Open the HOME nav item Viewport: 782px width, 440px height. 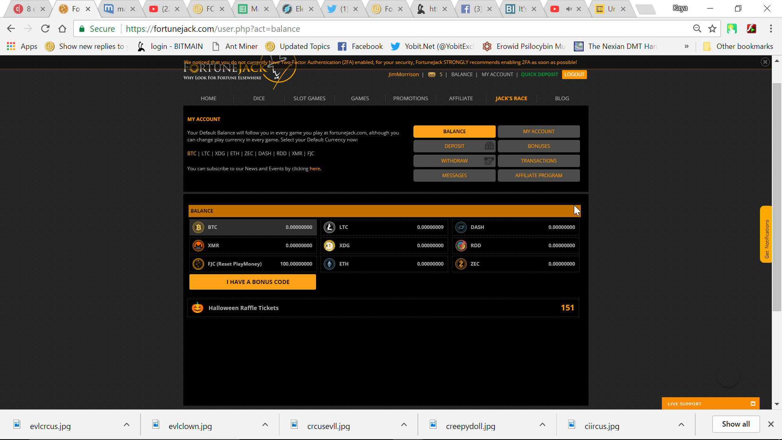click(209, 99)
